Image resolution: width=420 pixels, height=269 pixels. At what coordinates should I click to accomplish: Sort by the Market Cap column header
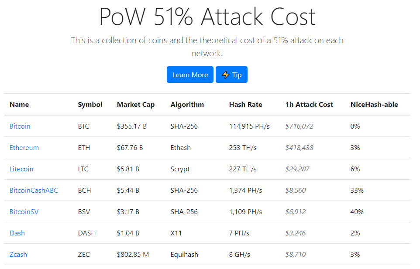(x=136, y=105)
